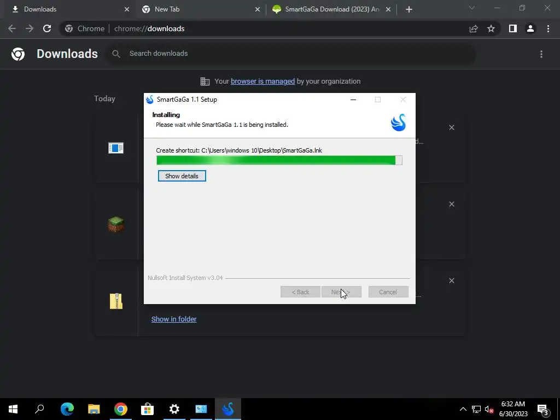Image resolution: width=560 pixels, height=420 pixels.
Task: Click managed organization building icon
Action: coord(205,81)
